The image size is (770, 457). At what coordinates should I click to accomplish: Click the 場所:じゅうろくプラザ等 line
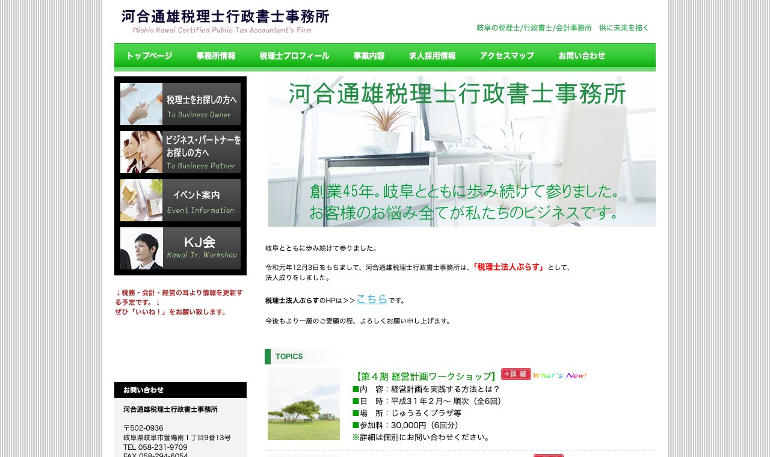(407, 413)
